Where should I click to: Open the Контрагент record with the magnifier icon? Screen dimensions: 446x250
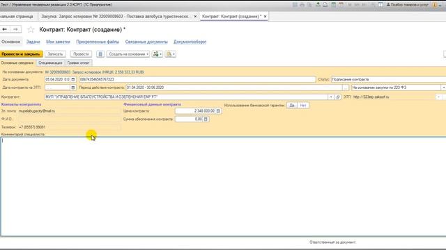click(x=337, y=97)
